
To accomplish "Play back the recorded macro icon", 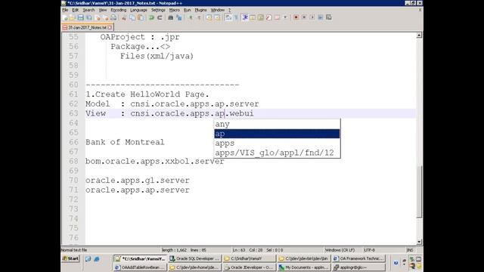I will (x=312, y=17).
